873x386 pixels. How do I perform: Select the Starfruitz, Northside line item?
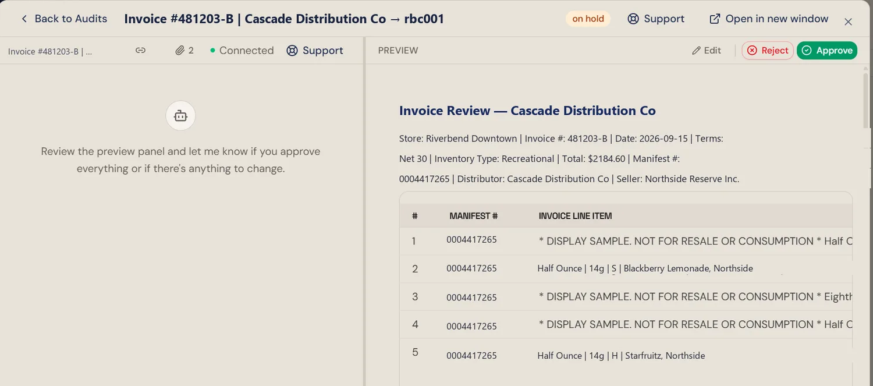[x=621, y=356]
